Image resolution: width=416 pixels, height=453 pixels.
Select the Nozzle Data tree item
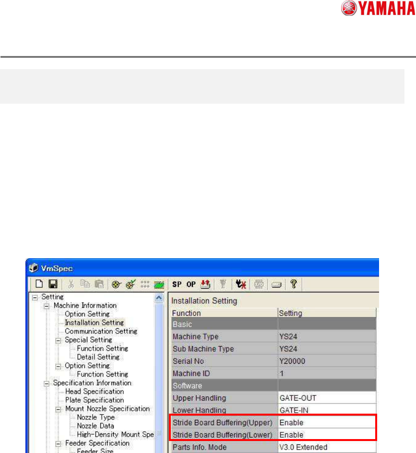tap(95, 426)
